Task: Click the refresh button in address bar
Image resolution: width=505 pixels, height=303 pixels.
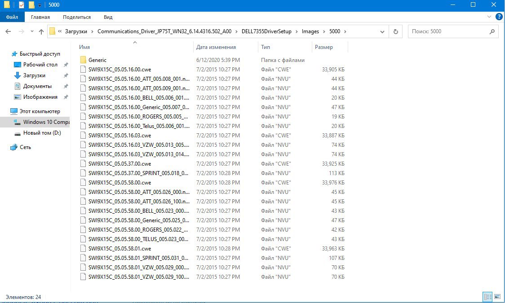Action: pyautogui.click(x=395, y=31)
